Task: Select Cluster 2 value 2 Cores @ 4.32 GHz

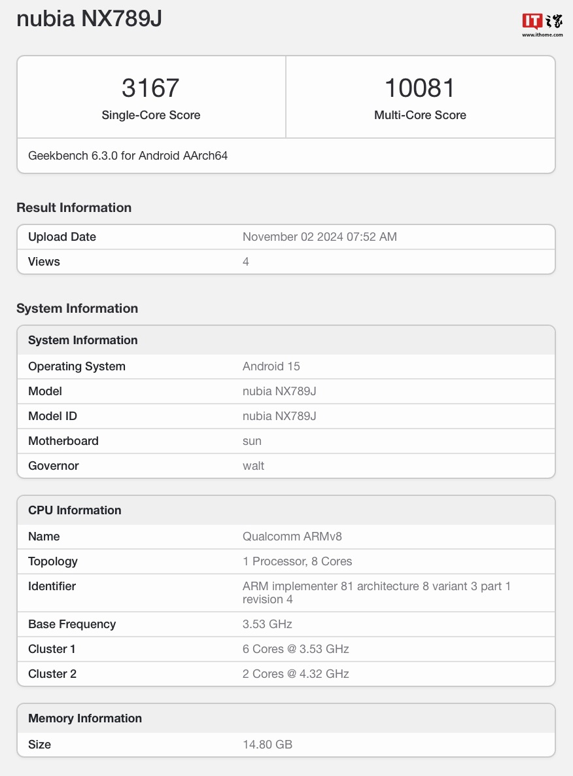Action: (x=296, y=674)
